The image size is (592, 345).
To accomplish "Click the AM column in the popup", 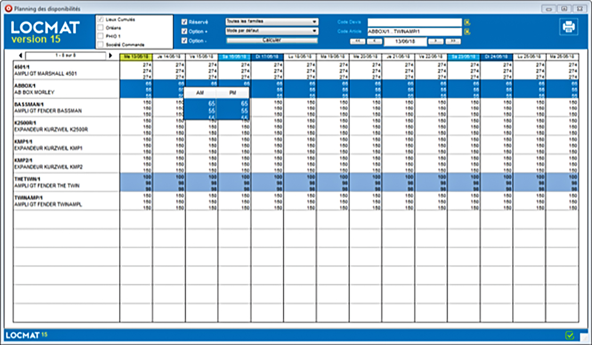I will (200, 93).
